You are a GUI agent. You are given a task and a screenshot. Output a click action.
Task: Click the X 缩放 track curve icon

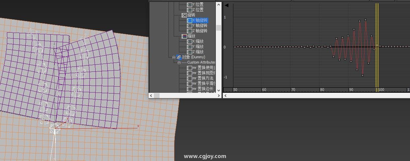click(190, 41)
